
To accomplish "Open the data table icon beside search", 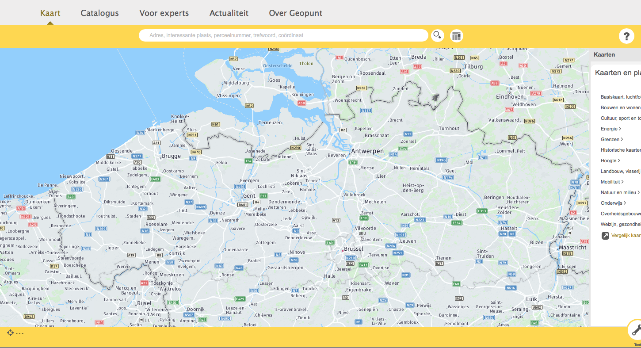I will (x=456, y=35).
